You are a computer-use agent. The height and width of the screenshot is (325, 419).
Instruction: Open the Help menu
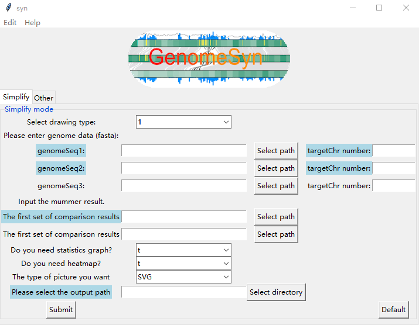tap(32, 23)
